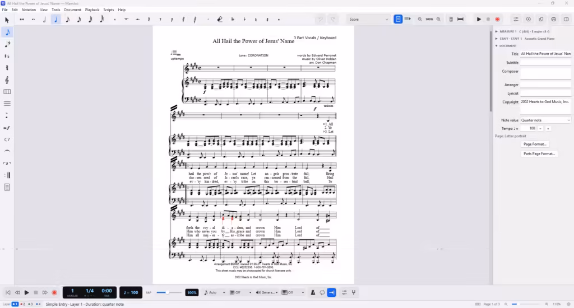Select the chord symbol C7 tool
This screenshot has width=574, height=308.
point(7,139)
